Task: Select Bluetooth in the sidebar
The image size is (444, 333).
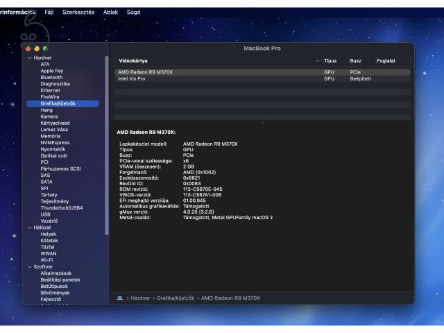Action: (x=51, y=77)
